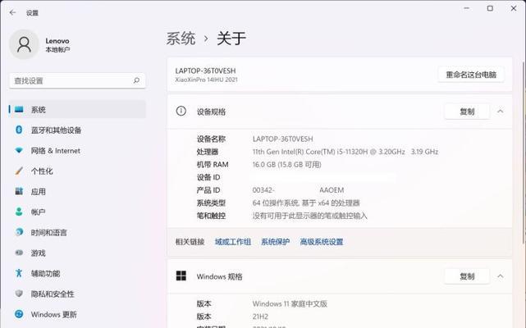Image resolution: width=526 pixels, height=328 pixels.
Task: Click the network Wi-Fi icon in sidebar
Action: (19, 150)
